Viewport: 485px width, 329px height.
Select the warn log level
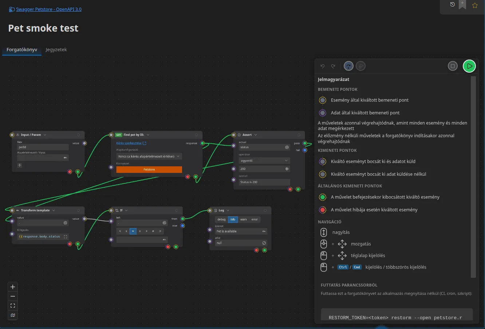243,219
